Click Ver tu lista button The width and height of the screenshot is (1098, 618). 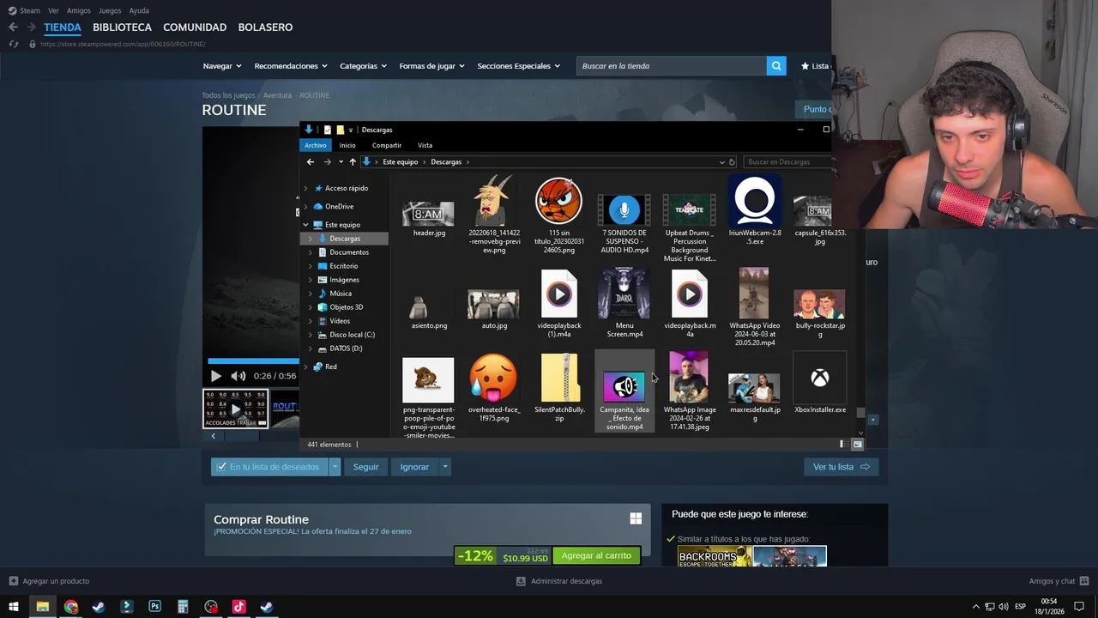click(842, 467)
